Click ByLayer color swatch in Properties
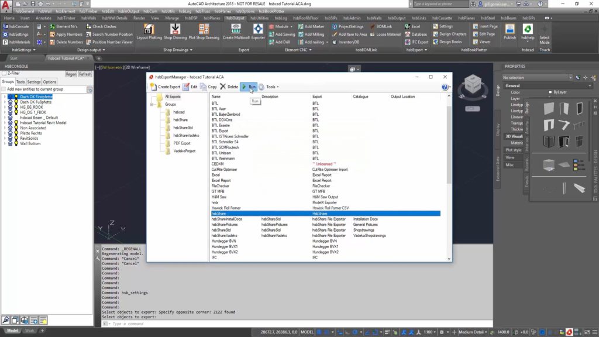This screenshot has height=337, width=599. coord(550,92)
